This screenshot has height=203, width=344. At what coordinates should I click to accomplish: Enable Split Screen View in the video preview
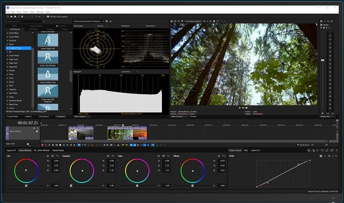click(182, 21)
